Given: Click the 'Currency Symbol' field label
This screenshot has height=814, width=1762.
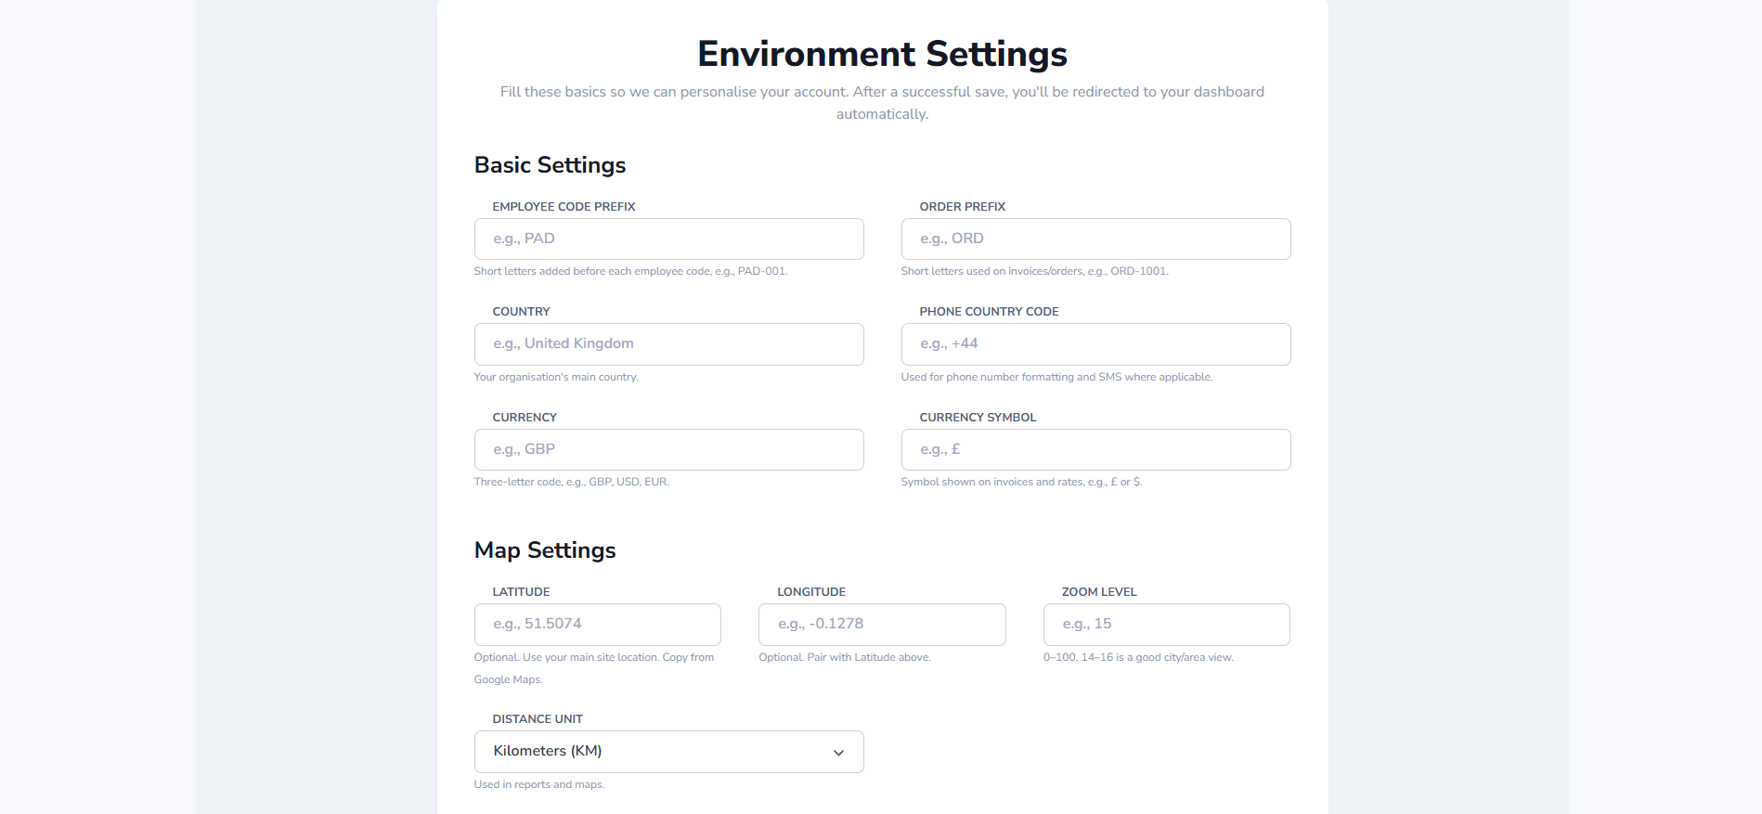Looking at the screenshot, I should pos(978,417).
